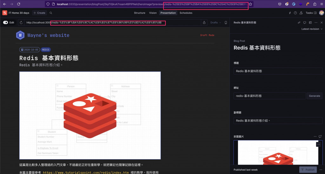Open comments with the speech bubble icon
Screen dimensions: 325x174
tap(305, 22)
